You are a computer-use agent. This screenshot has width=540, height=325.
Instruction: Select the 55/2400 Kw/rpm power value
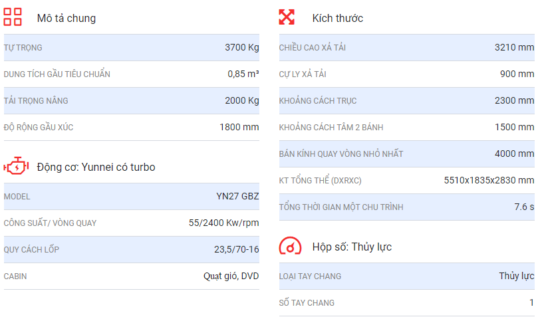[224, 223]
